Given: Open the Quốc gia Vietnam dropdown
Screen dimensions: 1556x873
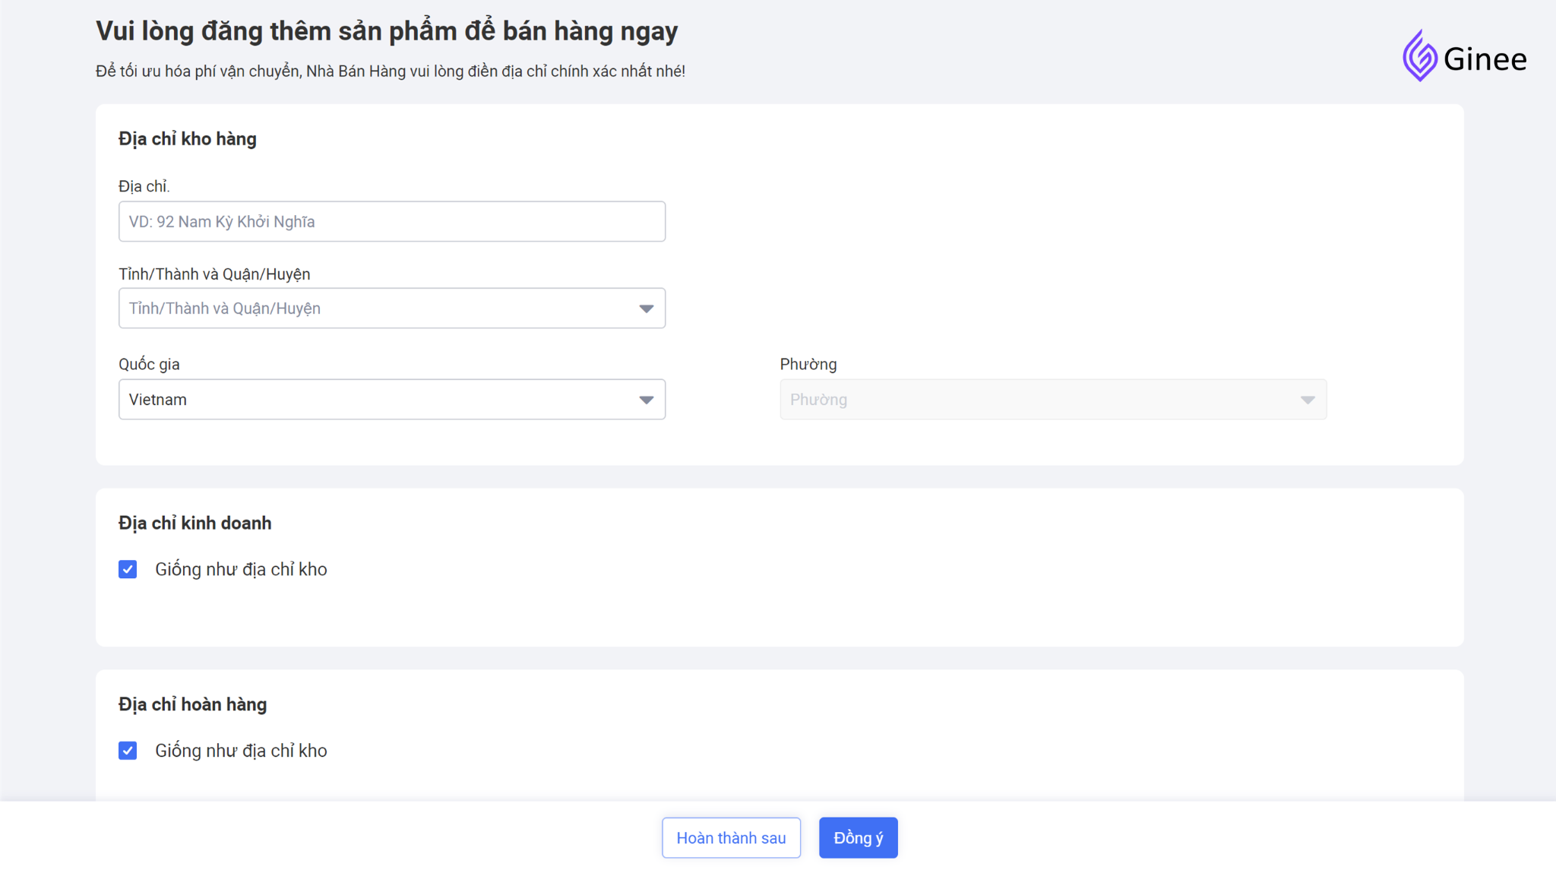Looking at the screenshot, I should (x=392, y=399).
